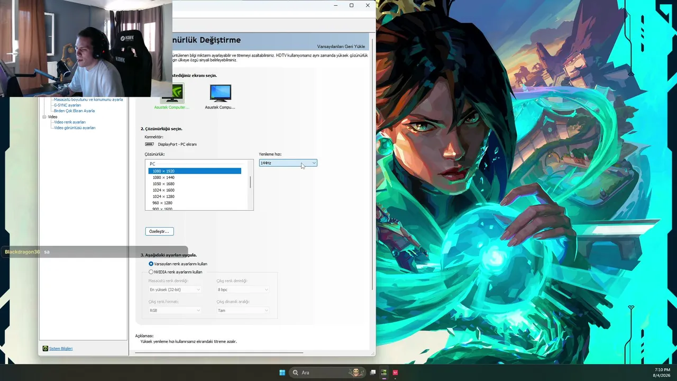Click the DisplayPort connector icon
The image size is (677, 381).
[150, 144]
